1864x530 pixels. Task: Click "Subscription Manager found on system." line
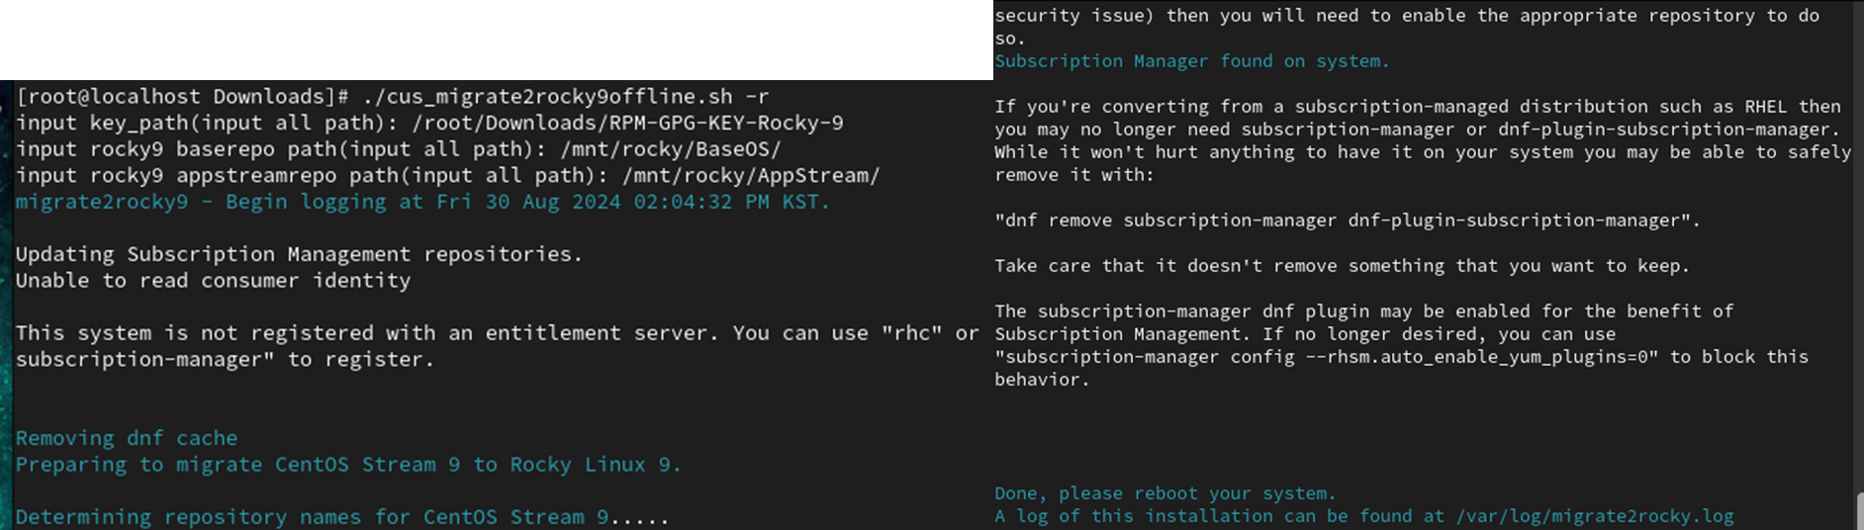click(1192, 61)
